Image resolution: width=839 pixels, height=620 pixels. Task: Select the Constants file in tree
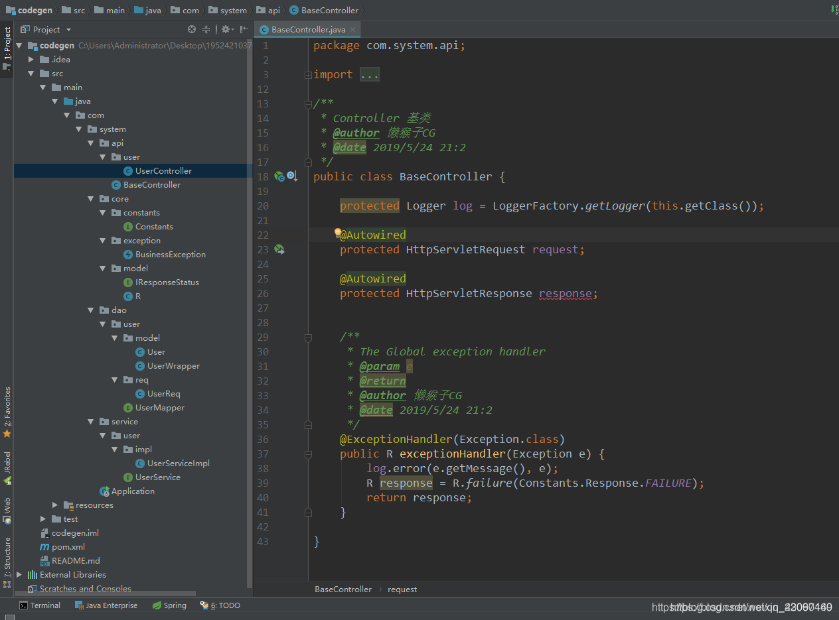(154, 227)
